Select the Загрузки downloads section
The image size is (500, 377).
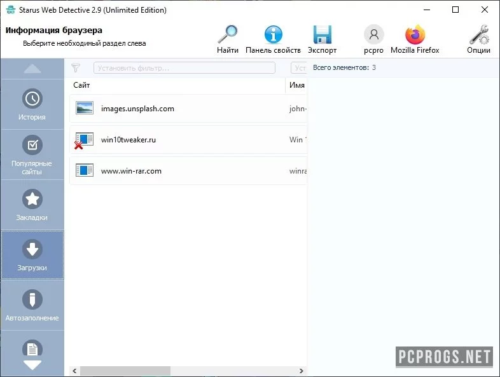tap(32, 255)
